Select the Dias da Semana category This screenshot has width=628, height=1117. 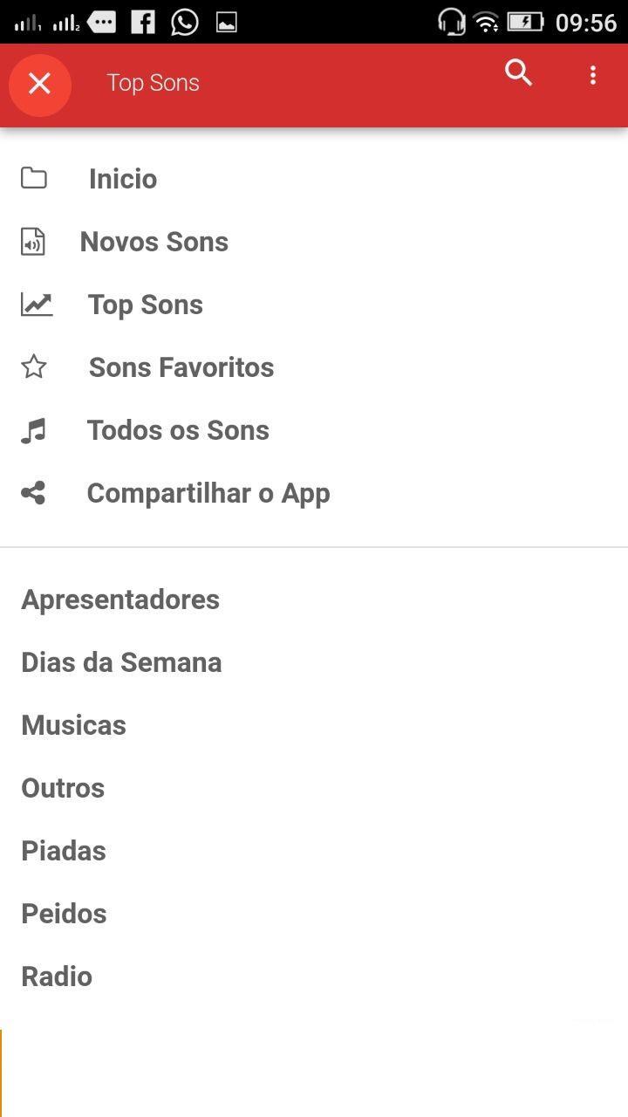(121, 662)
